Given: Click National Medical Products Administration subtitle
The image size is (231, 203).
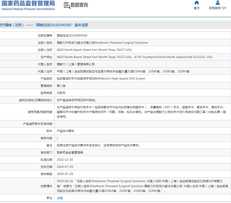Looking at the screenshot, I should pyautogui.click(x=28, y=9).
